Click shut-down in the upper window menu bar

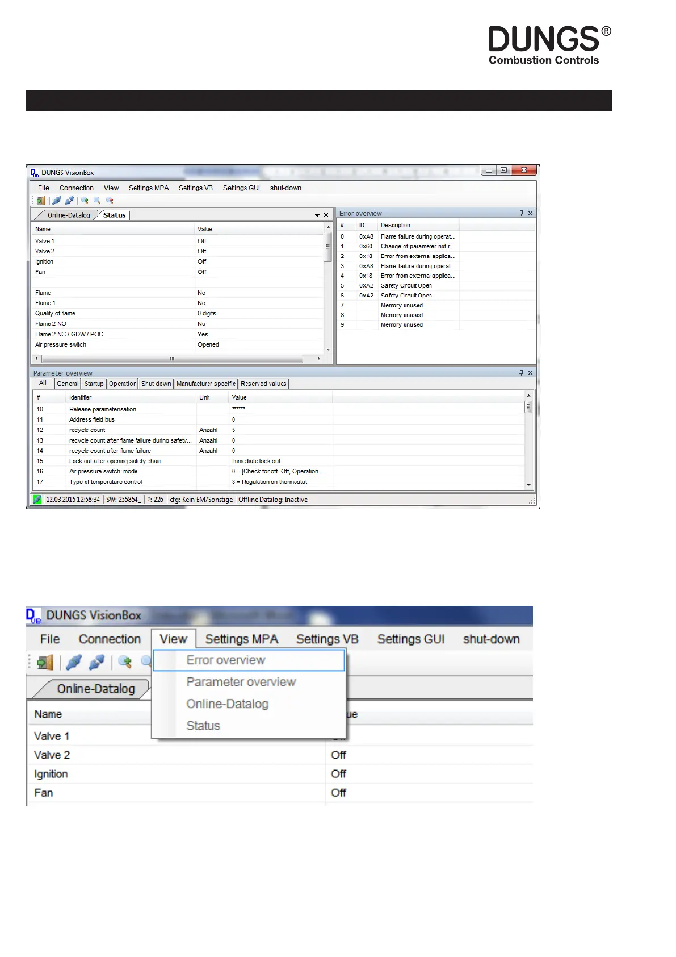coord(285,188)
